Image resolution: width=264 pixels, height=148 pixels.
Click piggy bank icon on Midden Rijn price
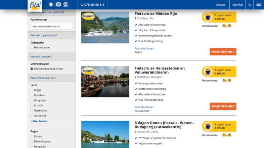click(208, 17)
